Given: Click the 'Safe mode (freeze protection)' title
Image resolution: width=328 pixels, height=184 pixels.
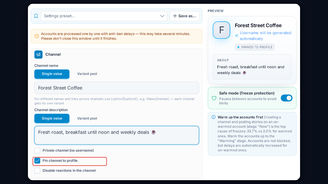Looking at the screenshot, I should pos(247,93).
